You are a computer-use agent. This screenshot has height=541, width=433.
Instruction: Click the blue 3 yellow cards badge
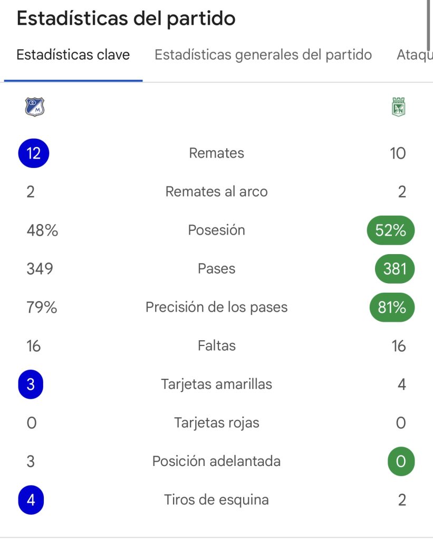[31, 385]
